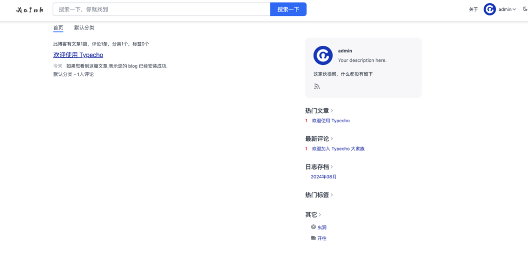Expand the 其它 section chevron

pyautogui.click(x=320, y=215)
